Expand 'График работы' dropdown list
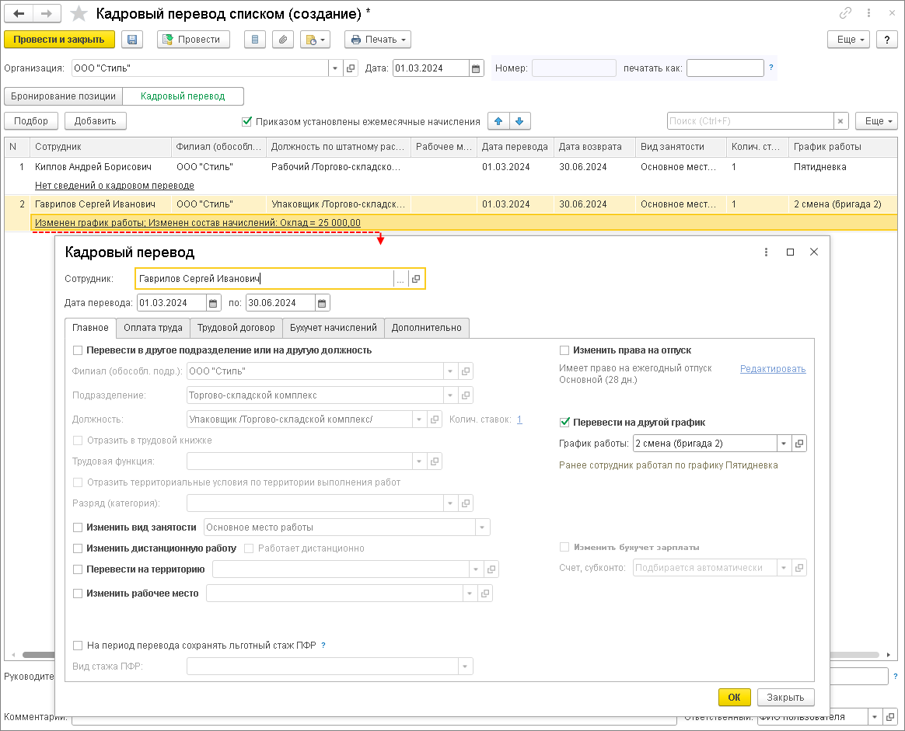The image size is (905, 731). [x=782, y=444]
